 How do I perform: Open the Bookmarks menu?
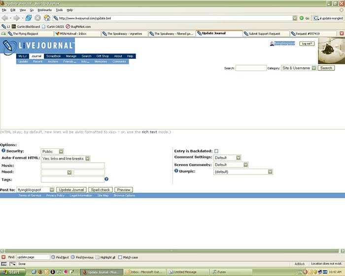pyautogui.click(x=45, y=10)
